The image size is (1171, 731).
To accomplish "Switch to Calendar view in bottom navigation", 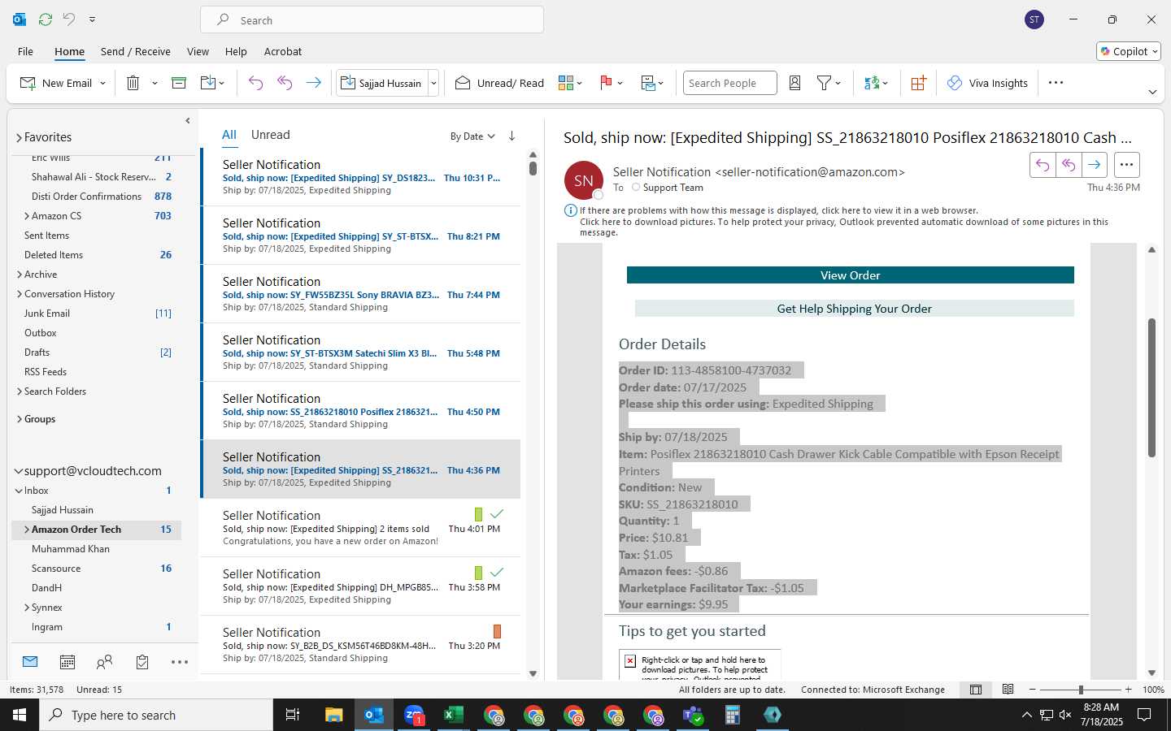I will [67, 662].
